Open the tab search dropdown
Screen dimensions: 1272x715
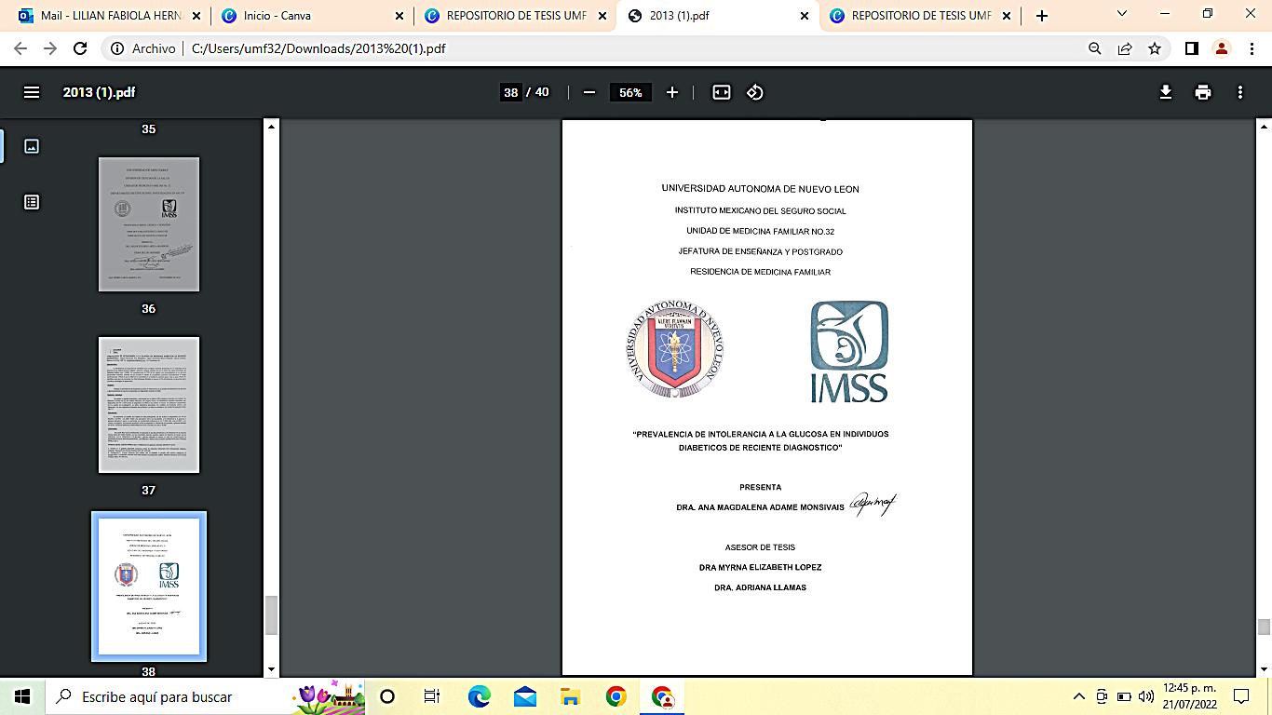(1122, 14)
